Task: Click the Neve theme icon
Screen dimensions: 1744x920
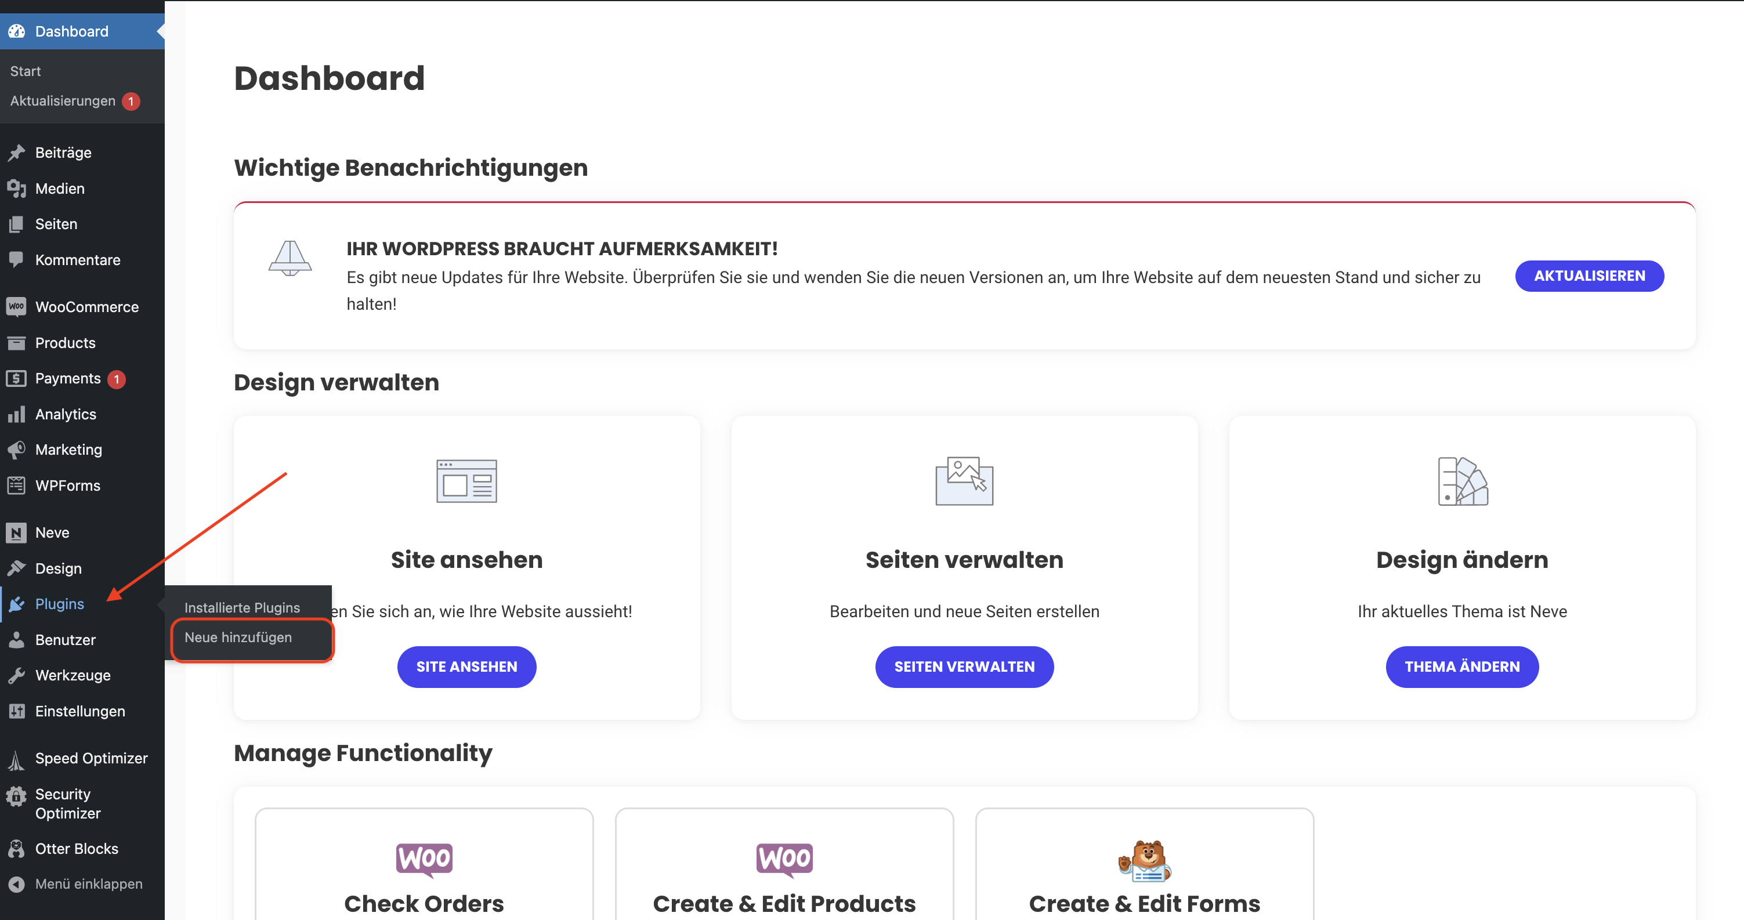Action: [17, 533]
